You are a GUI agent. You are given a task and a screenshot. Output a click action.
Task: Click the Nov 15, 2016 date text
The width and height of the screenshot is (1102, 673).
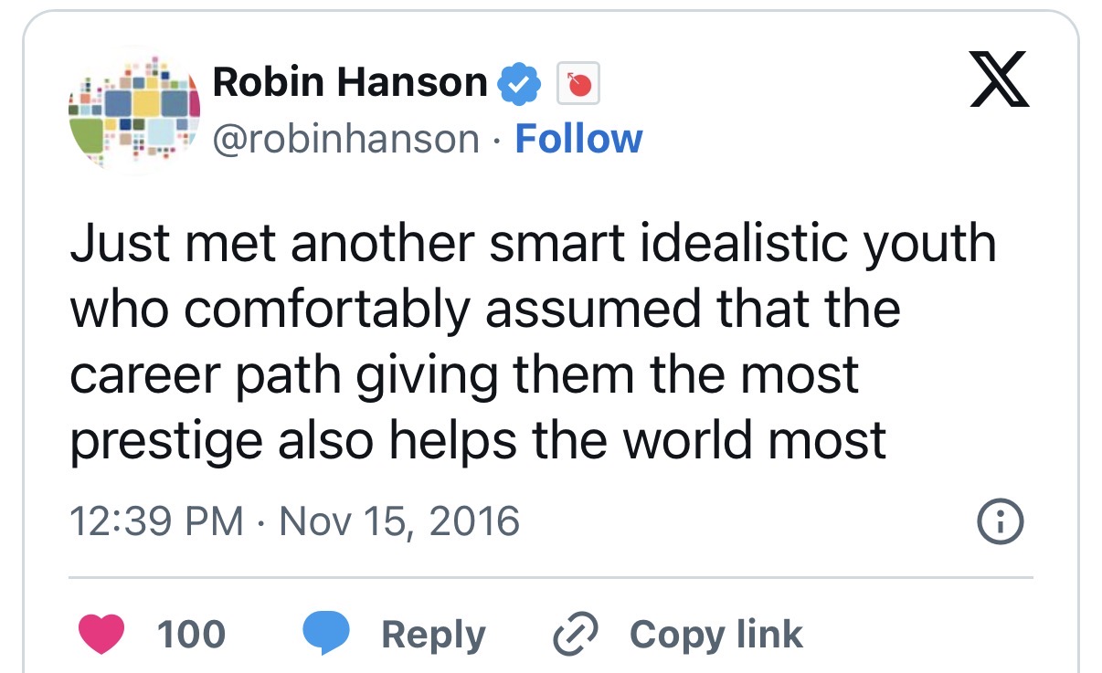[399, 521]
